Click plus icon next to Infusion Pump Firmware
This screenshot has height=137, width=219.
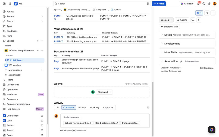[37, 51]
